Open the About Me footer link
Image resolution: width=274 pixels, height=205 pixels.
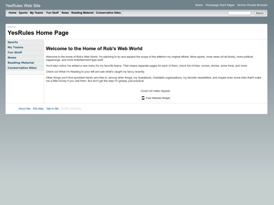24,109
